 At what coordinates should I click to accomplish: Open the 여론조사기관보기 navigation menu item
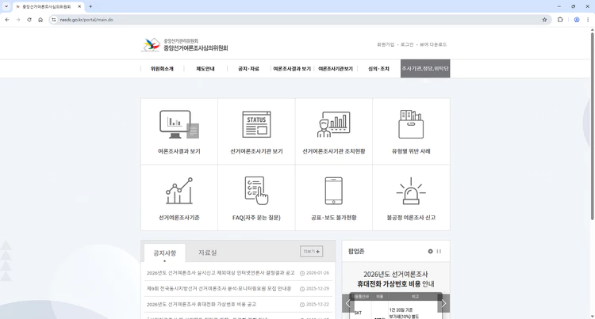click(336, 69)
